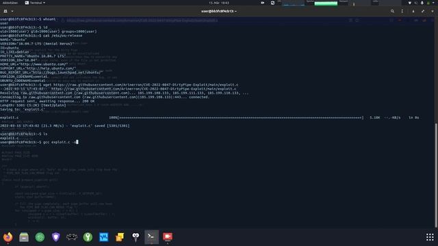Click the network status icon in system tray
438x246 pixels.
tap(410, 3)
